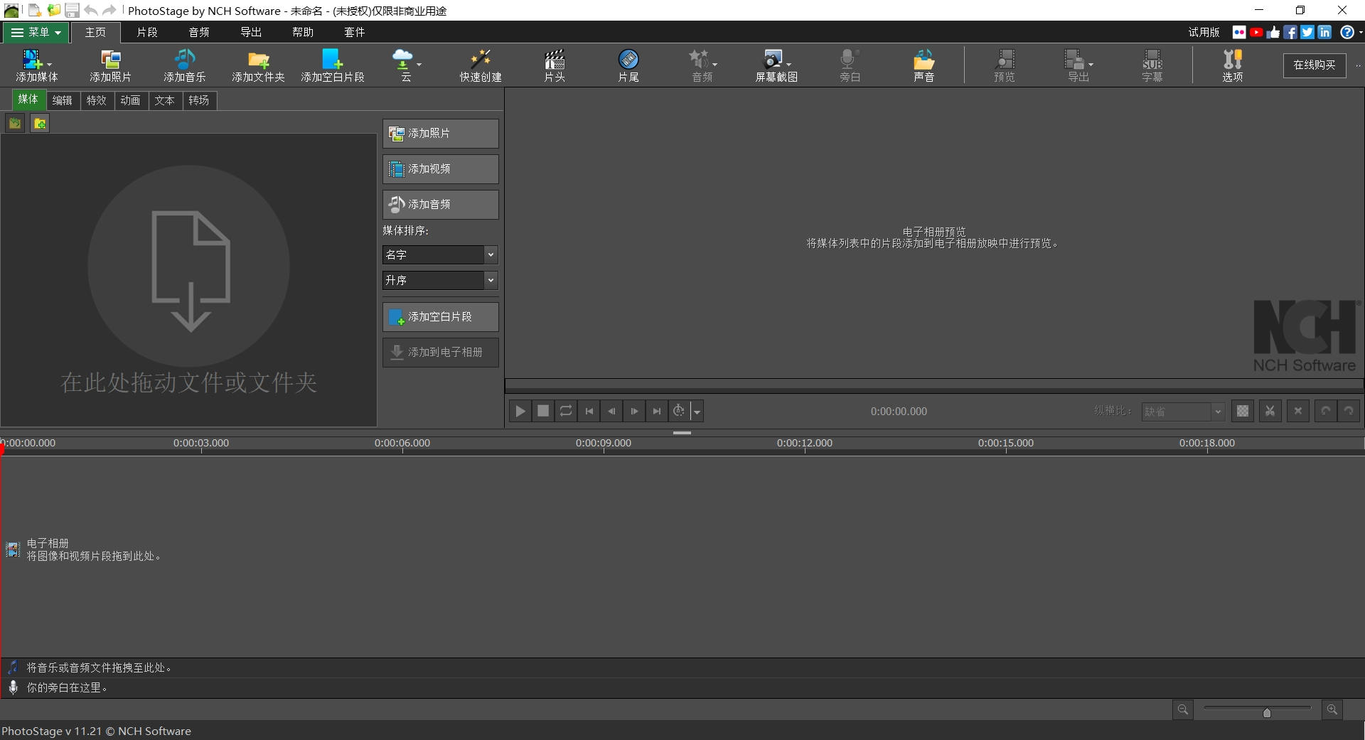Click the 声音 folder icon

(x=924, y=65)
